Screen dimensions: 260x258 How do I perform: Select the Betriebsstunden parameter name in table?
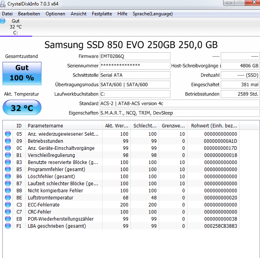point(46,141)
